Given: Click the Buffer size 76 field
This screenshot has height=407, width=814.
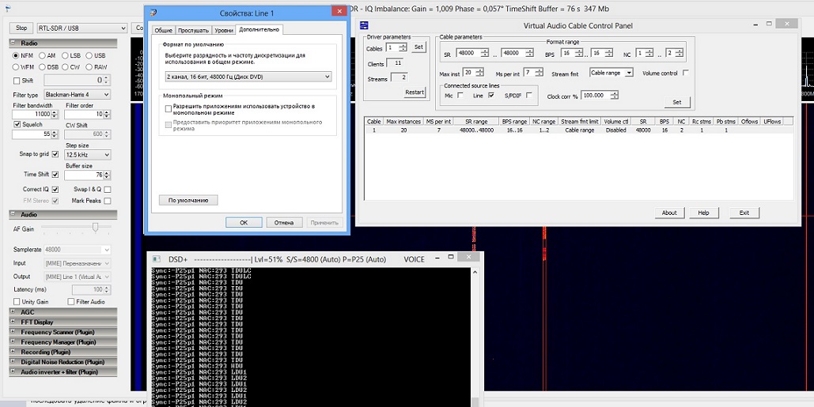Looking at the screenshot, I should click(87, 175).
